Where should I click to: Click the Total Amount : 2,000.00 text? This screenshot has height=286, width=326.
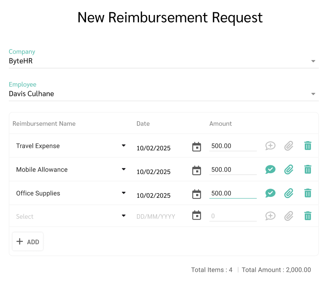(276, 270)
